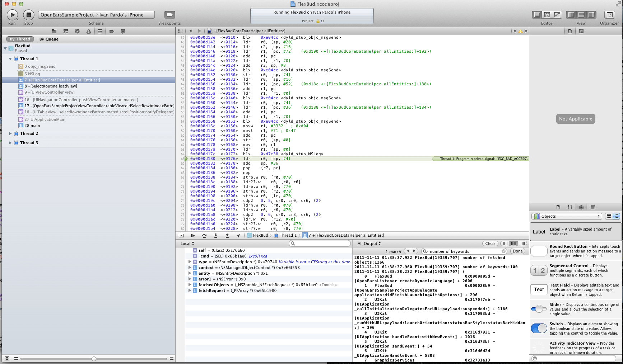Open the Search navigator tab icon

[77, 31]
